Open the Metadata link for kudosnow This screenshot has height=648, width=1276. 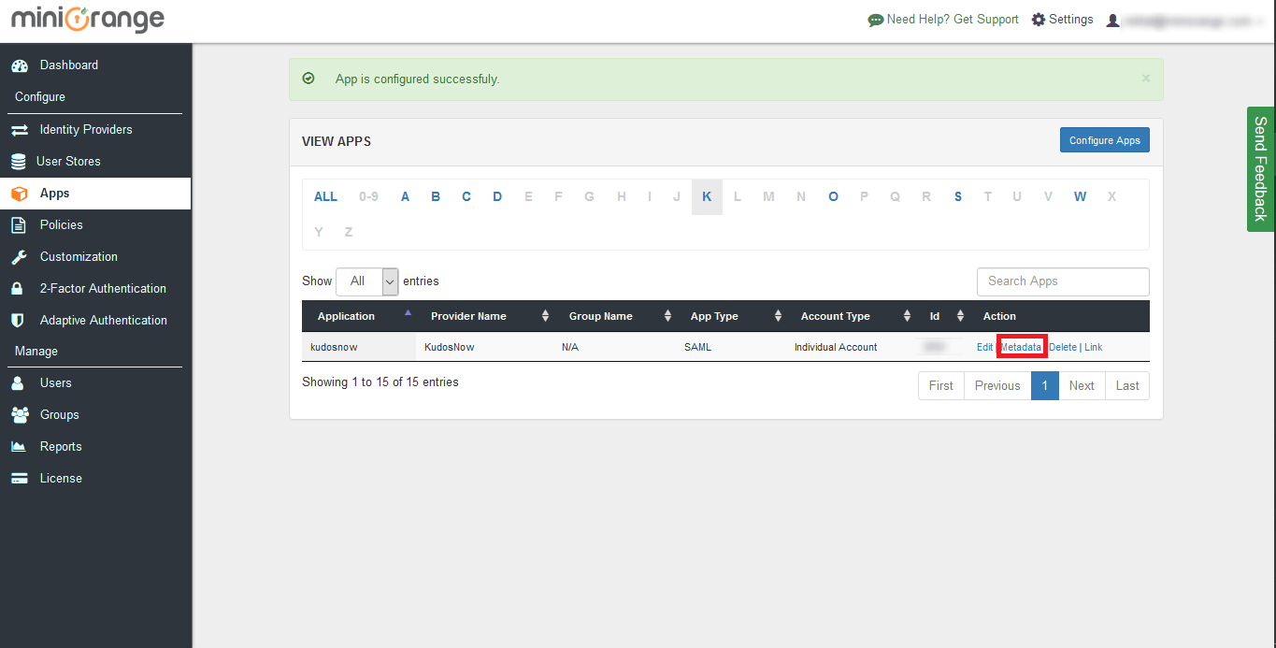coord(1021,347)
